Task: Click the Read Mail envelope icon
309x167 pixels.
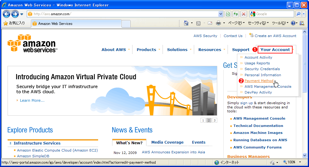Action: coord(210,23)
